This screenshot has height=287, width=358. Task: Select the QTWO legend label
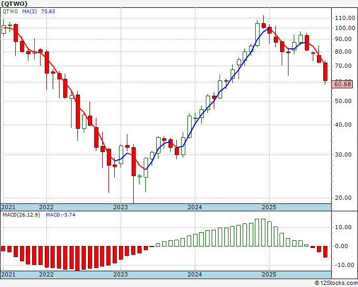click(10, 12)
